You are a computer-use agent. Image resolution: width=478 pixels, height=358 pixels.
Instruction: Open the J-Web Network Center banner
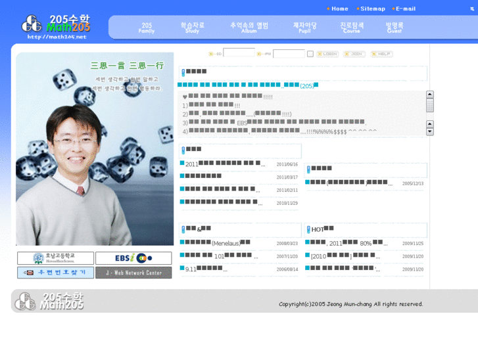(x=133, y=273)
